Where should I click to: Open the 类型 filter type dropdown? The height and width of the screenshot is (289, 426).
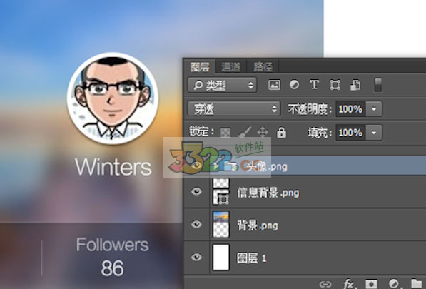(222, 86)
